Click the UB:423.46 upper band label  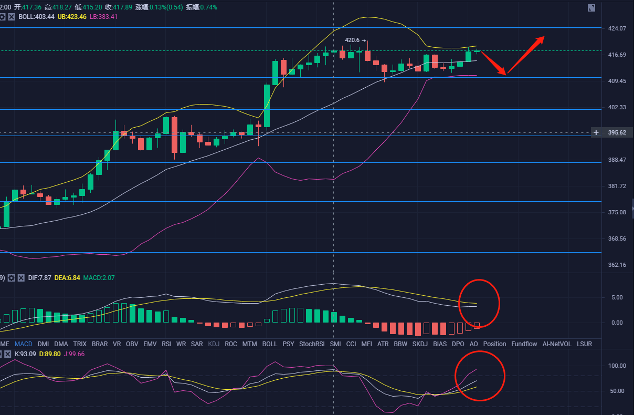[x=72, y=17]
